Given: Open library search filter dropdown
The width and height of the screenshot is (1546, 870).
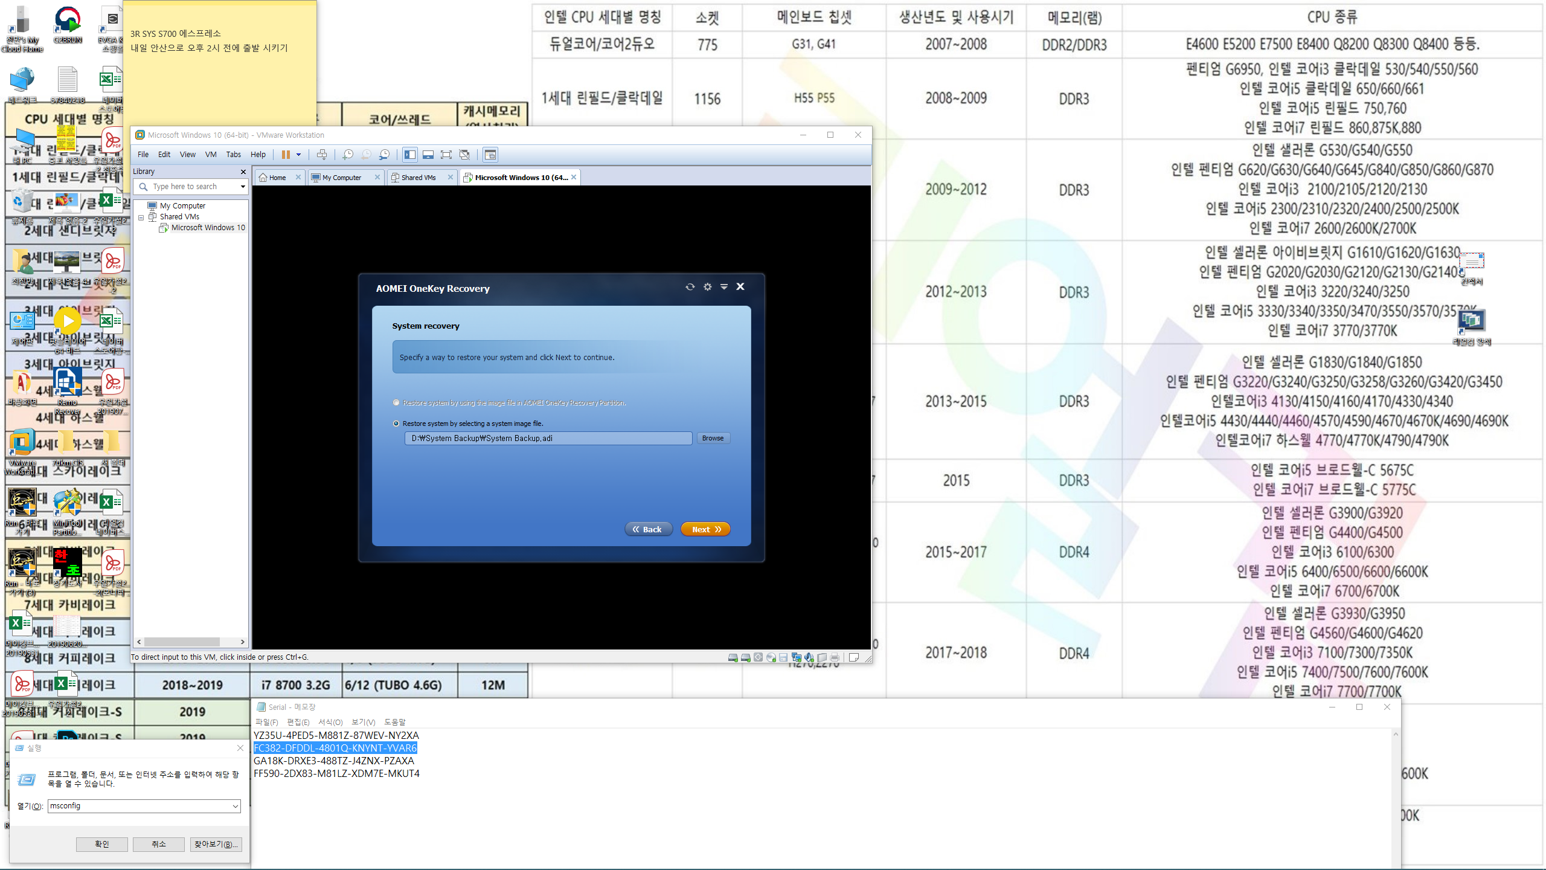Looking at the screenshot, I should coord(243,187).
